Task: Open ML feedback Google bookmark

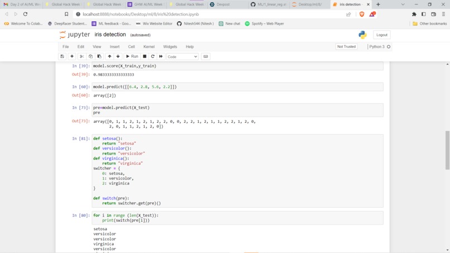Action: 111,23
